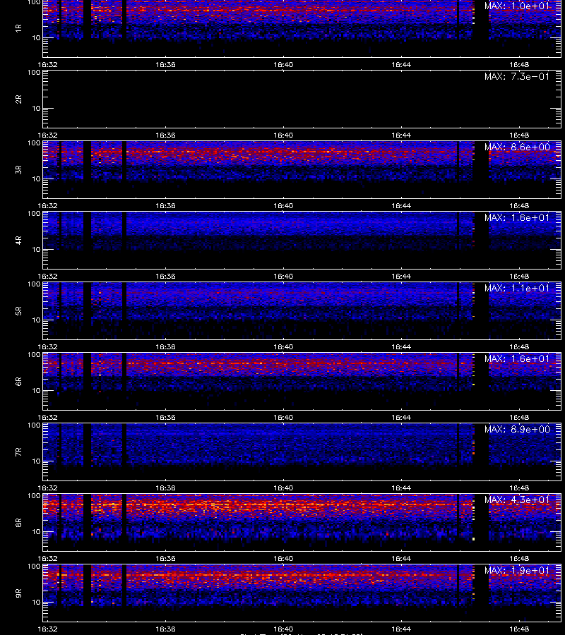
Task: Click the '10' y-axis label of panel 2R
Action: pyautogui.click(x=37, y=109)
